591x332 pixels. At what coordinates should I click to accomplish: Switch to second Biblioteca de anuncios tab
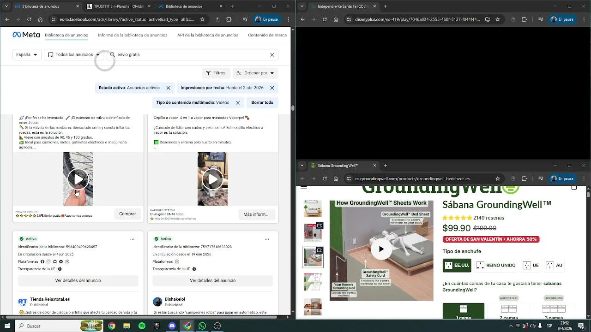(x=190, y=6)
